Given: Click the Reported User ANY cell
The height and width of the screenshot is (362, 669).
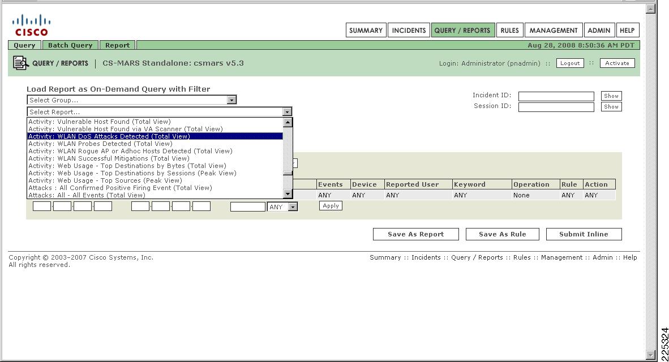Looking at the screenshot, I should [418, 195].
